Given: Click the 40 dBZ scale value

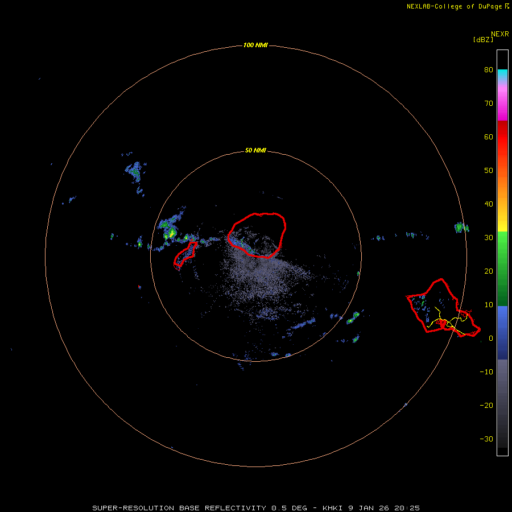Looking at the screenshot, I should click(x=489, y=204).
